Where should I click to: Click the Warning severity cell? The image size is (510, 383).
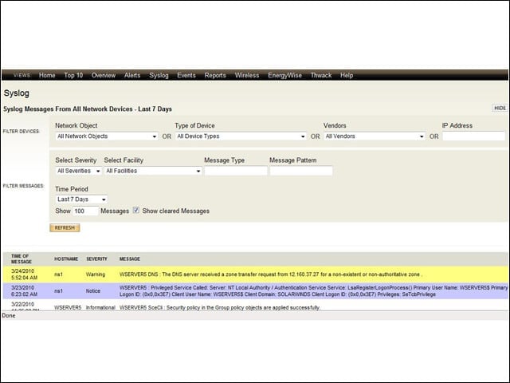tap(96, 274)
